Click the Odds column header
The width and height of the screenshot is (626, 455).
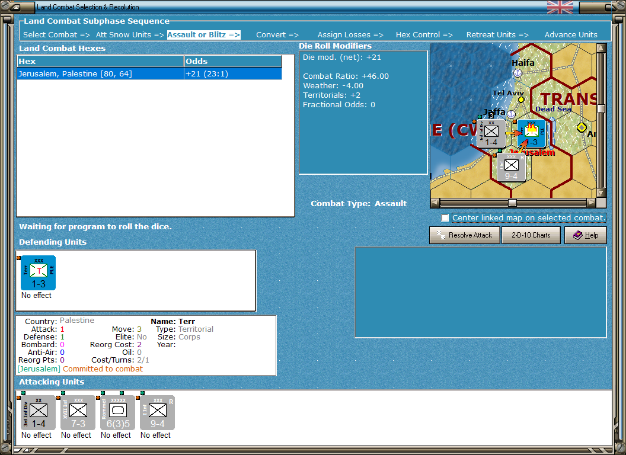tap(233, 61)
